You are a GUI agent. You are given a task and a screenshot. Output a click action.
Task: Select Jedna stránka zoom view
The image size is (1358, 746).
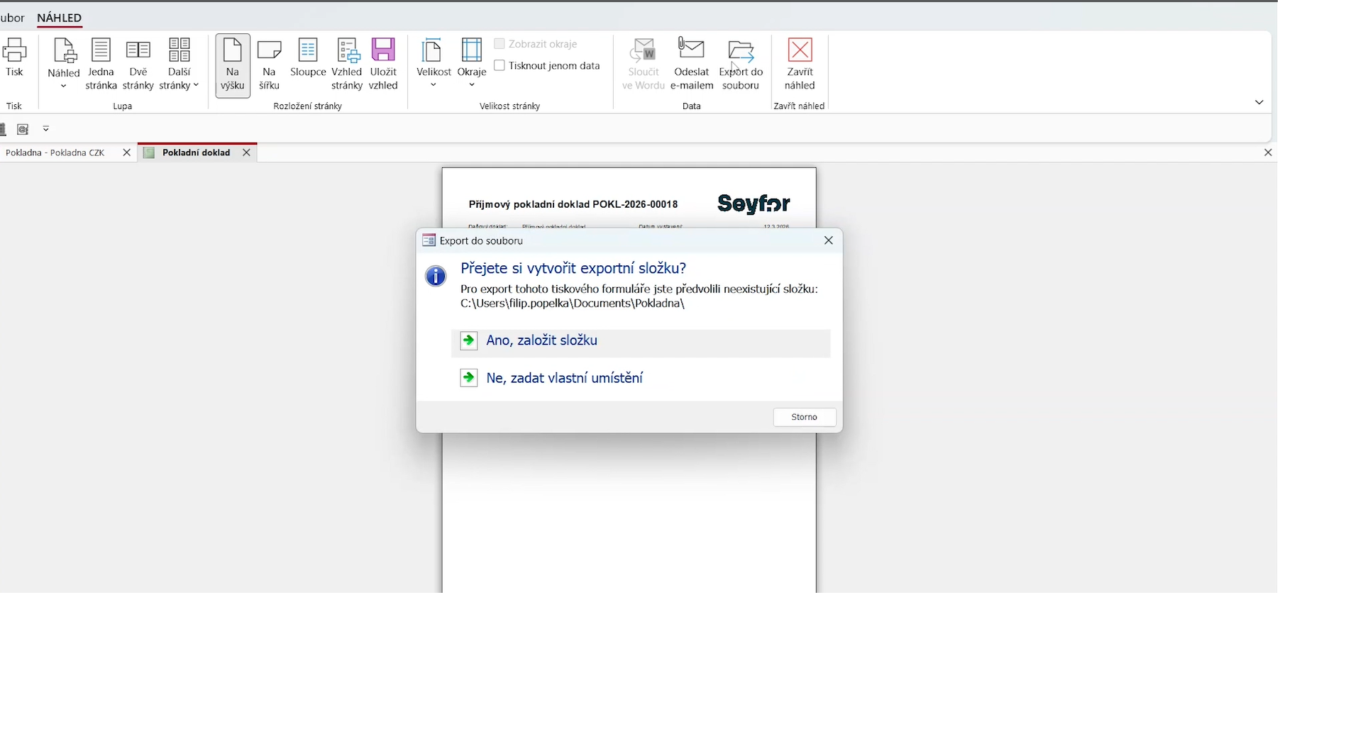pyautogui.click(x=101, y=64)
